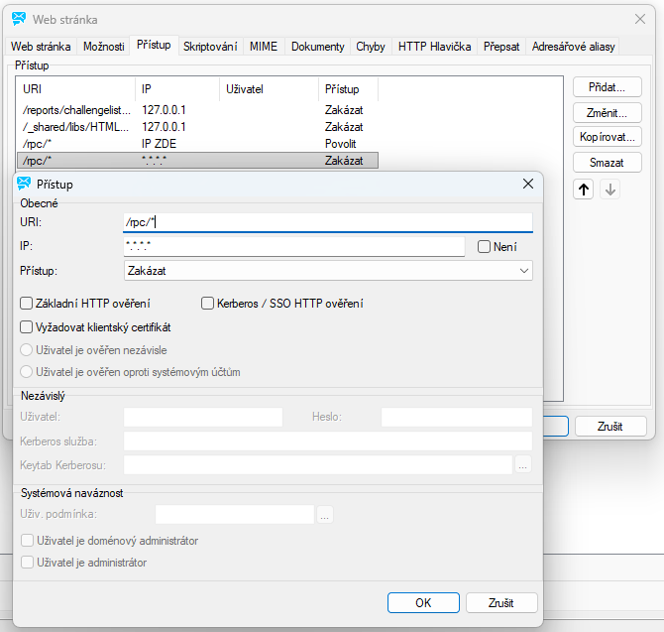Viewport: 664px width, 632px height.
Task: Select Uživatel je ověřen nezávisle
Action: click(x=26, y=350)
